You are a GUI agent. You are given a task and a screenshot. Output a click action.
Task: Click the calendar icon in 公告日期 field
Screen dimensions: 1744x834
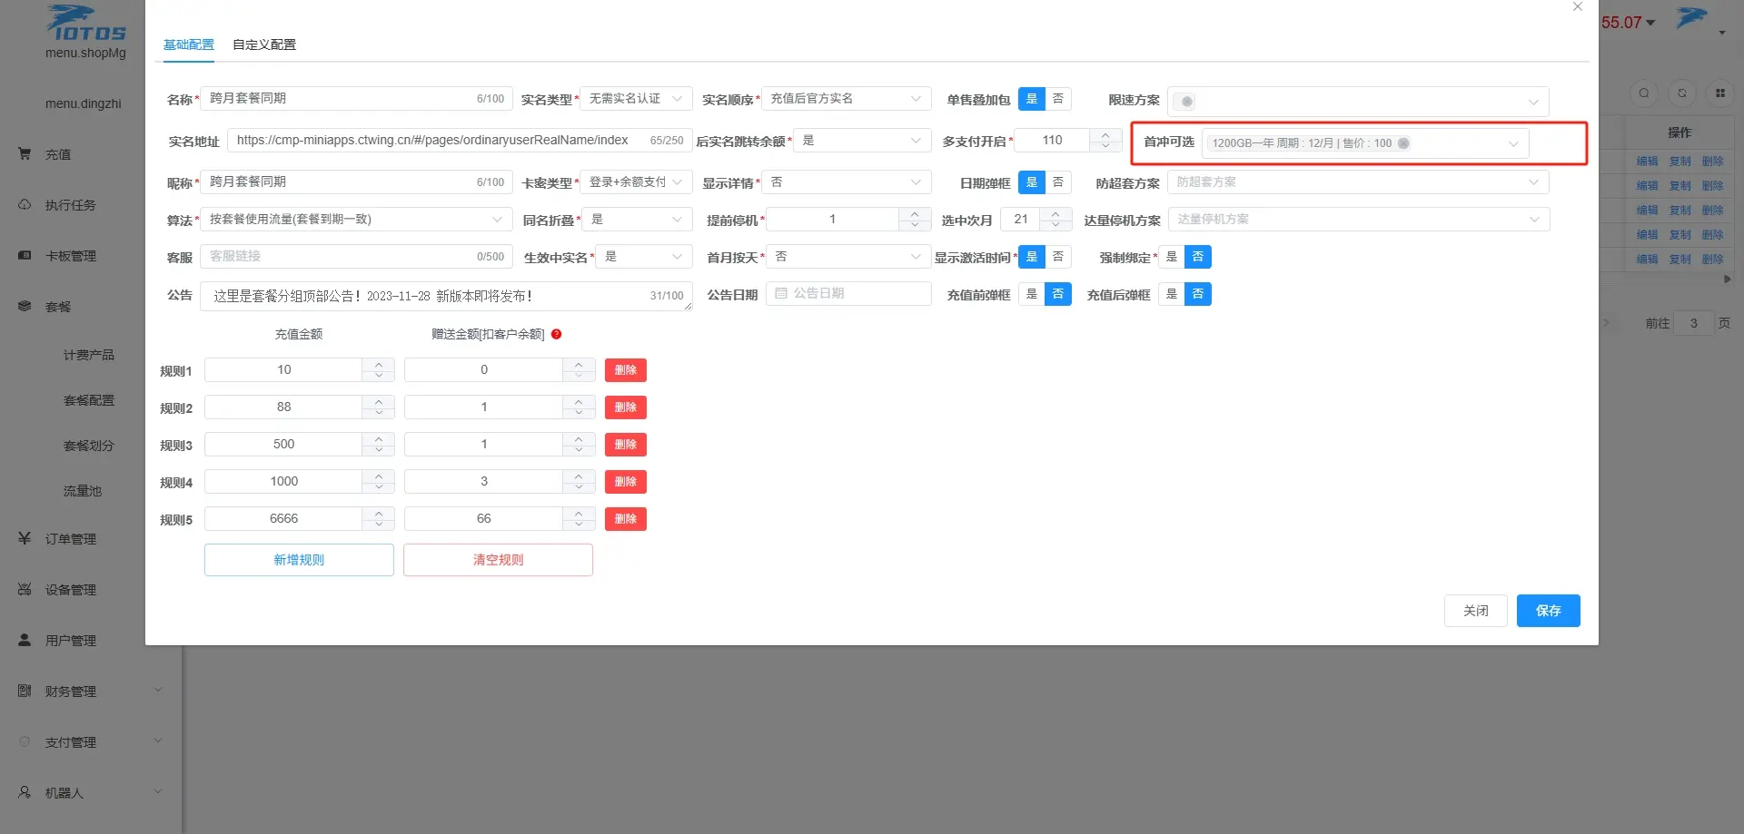[781, 293]
